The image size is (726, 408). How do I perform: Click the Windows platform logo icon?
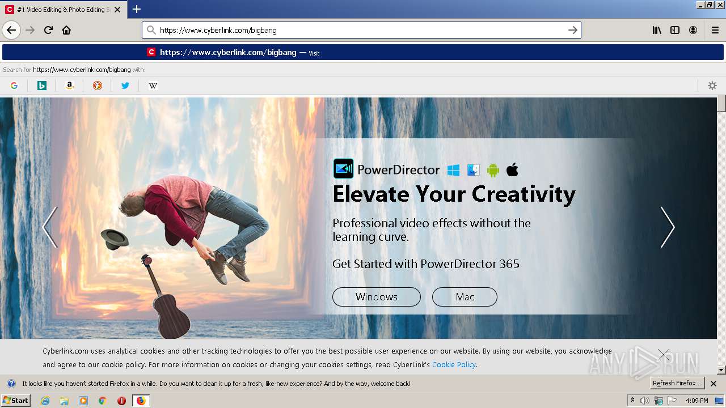click(453, 170)
